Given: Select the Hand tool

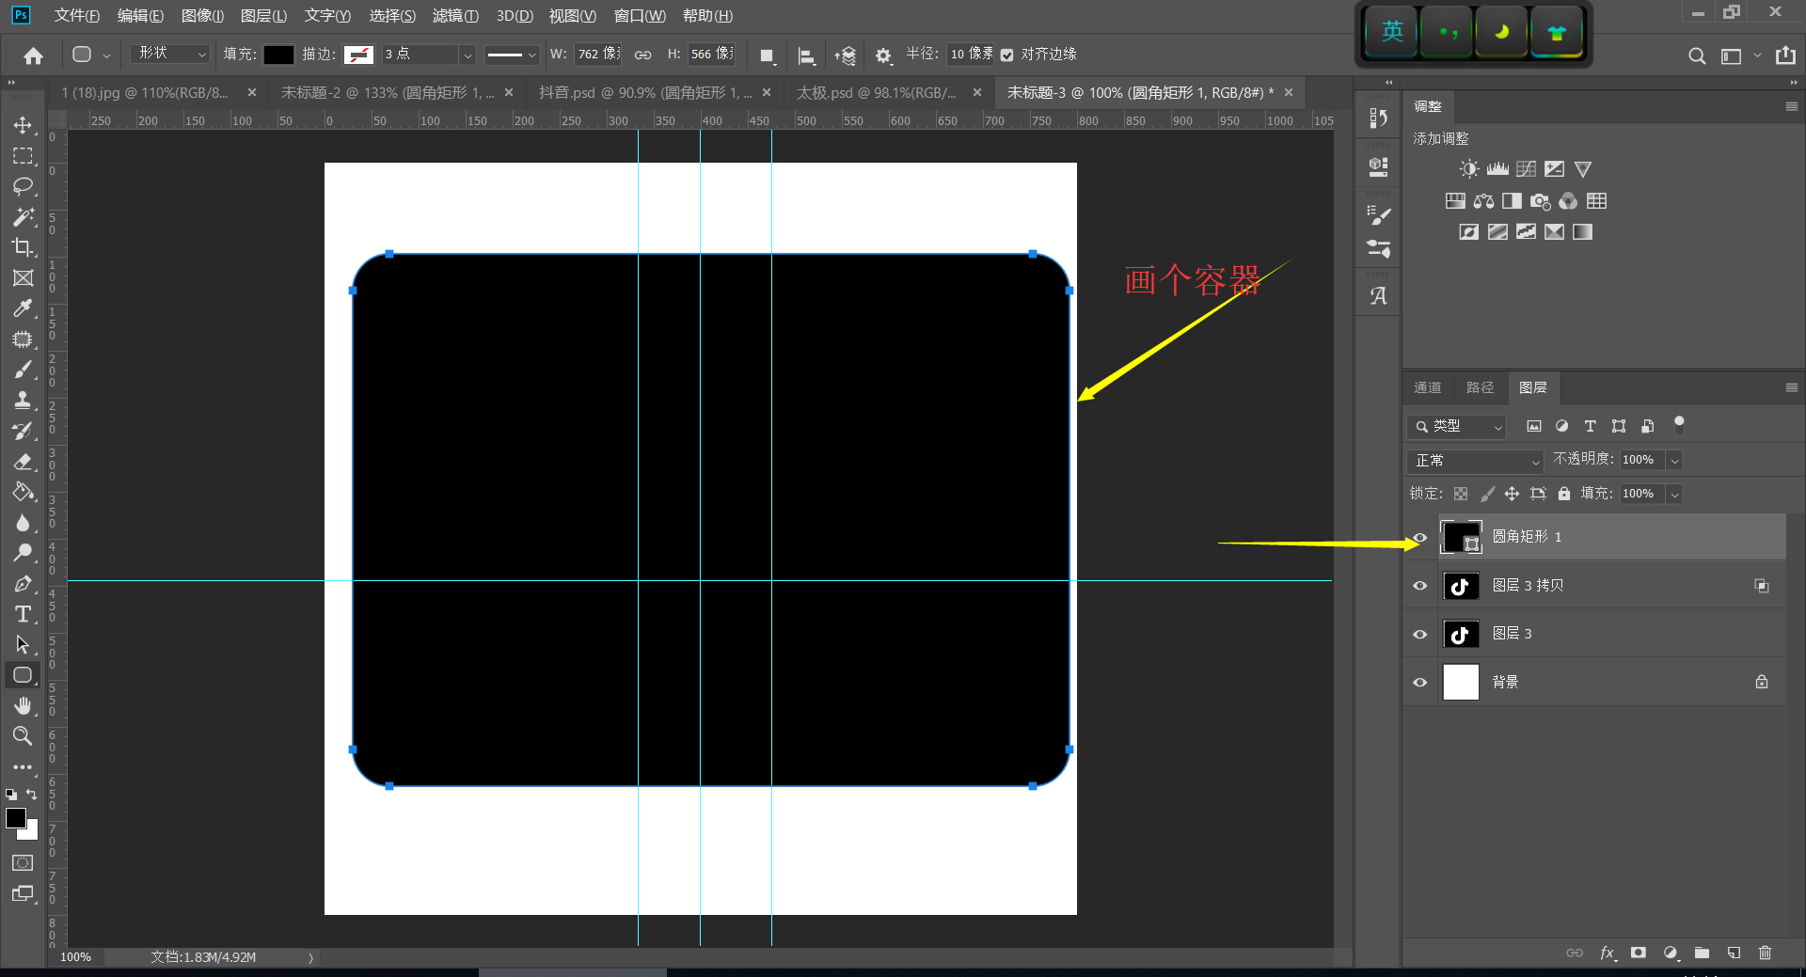Looking at the screenshot, I should click(23, 705).
